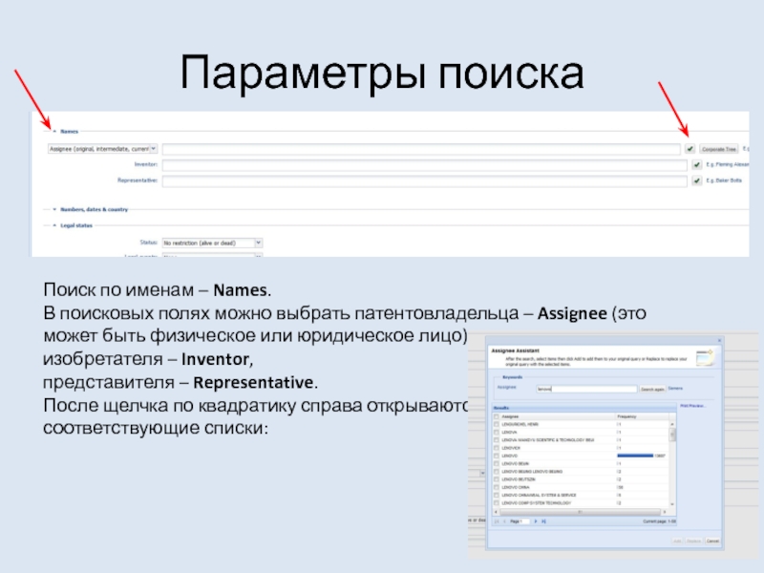The image size is (764, 573).
Task: Check the LENOVA row checkbox
Action: point(497,433)
